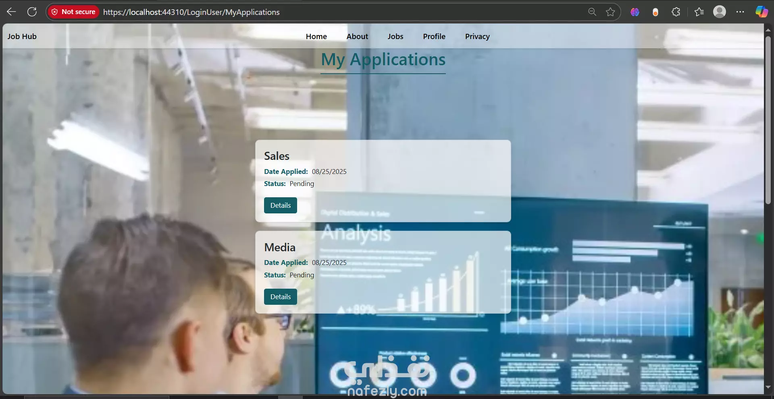Click the Sales card's 08/25/2025 date
Image resolution: width=774 pixels, height=399 pixels.
point(329,172)
